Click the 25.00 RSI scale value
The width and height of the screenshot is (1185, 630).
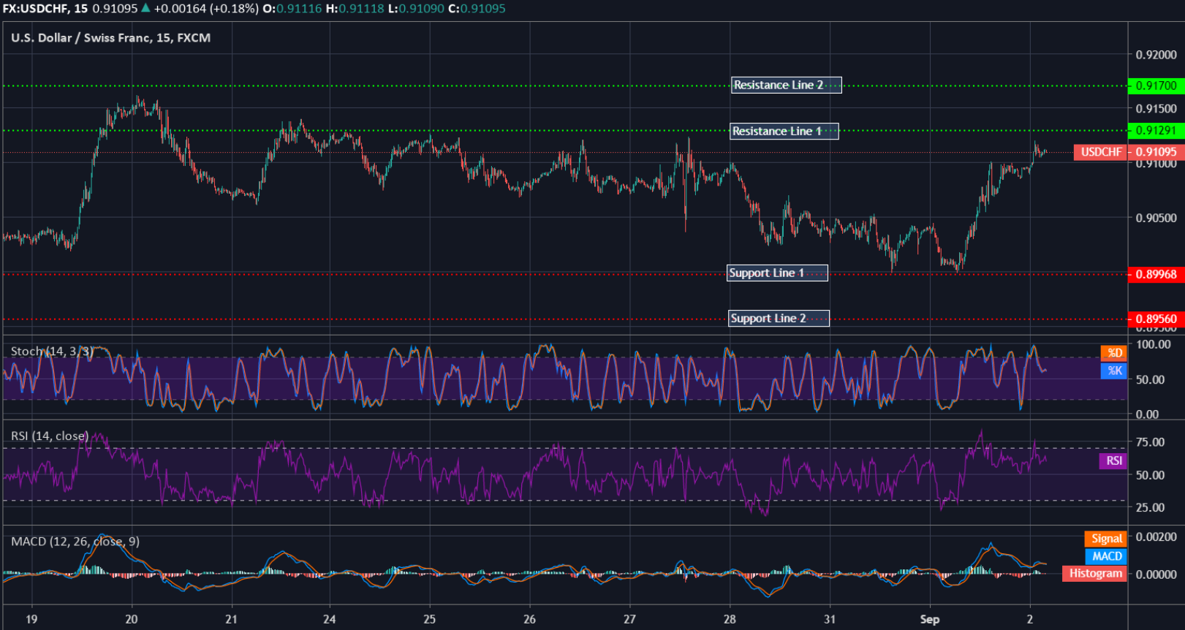(x=1151, y=507)
